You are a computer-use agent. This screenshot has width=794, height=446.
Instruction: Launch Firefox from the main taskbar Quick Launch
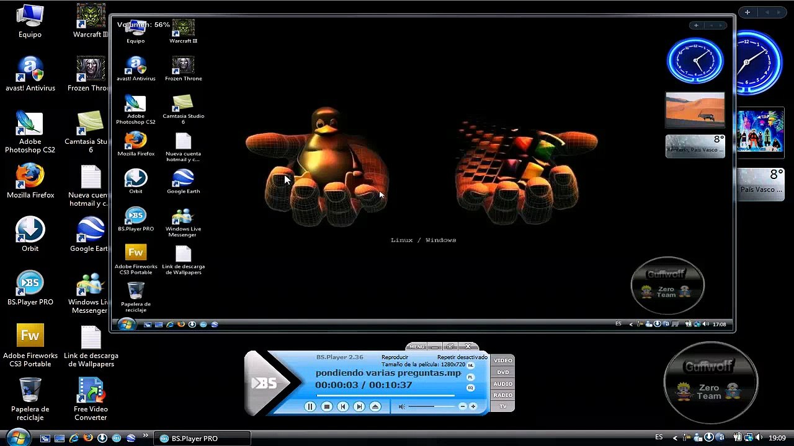click(x=88, y=439)
